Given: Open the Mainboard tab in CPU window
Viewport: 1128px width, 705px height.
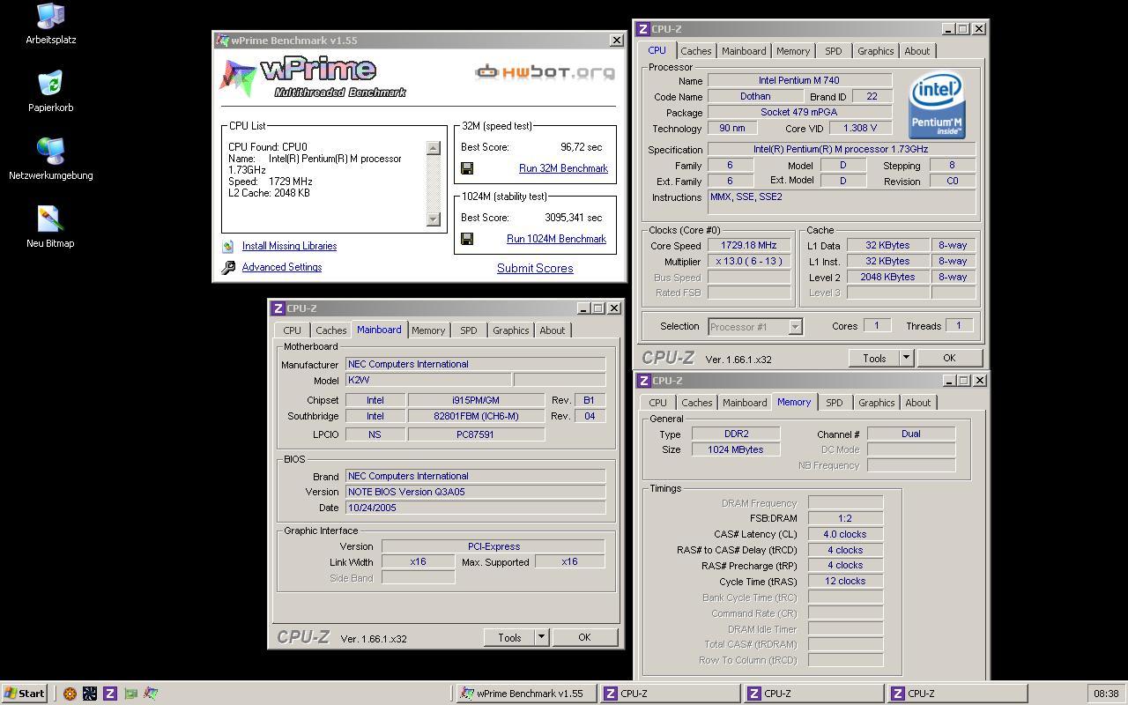Looking at the screenshot, I should coord(744,51).
